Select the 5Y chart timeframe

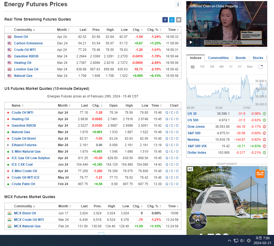pyautogui.click(x=240, y=67)
